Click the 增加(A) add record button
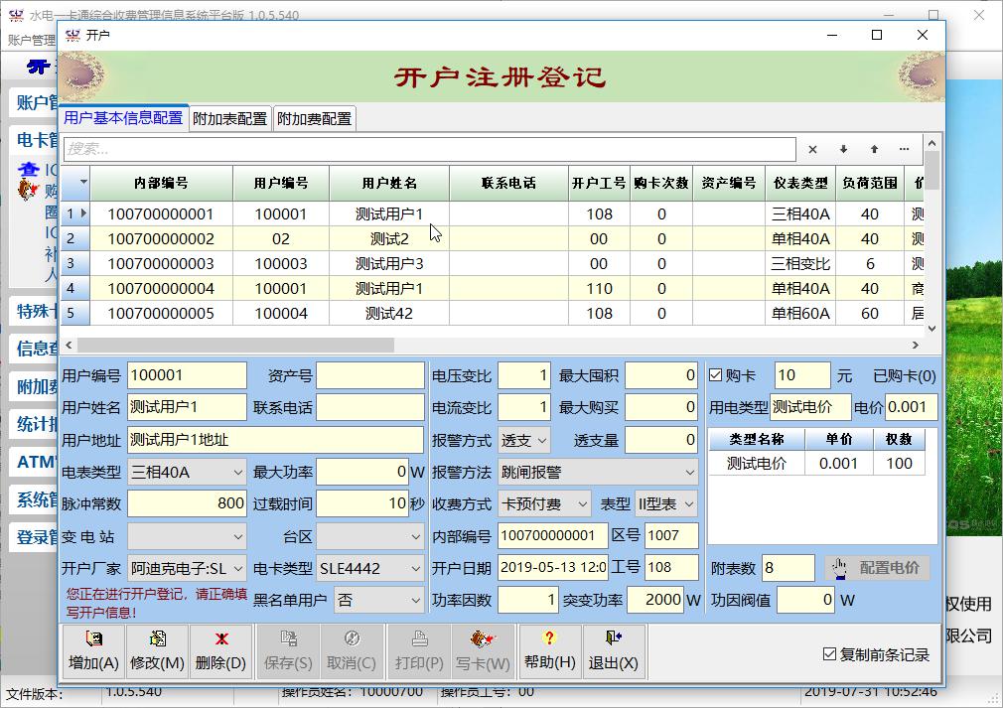The height and width of the screenshot is (708, 1003). coord(93,651)
